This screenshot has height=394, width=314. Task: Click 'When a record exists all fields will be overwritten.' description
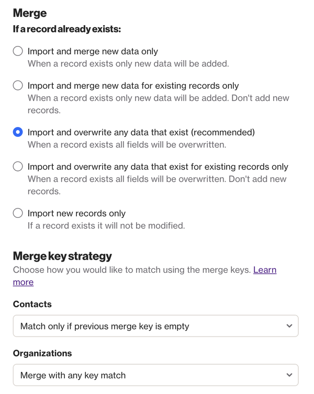coord(127,145)
